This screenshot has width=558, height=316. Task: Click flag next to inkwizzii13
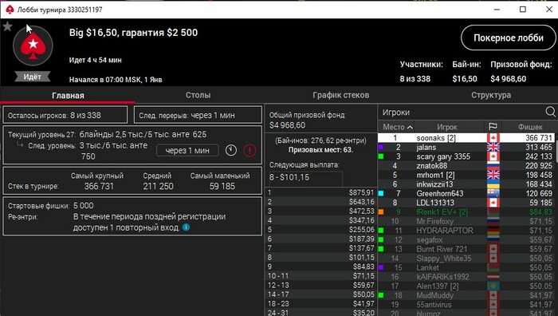click(493, 184)
